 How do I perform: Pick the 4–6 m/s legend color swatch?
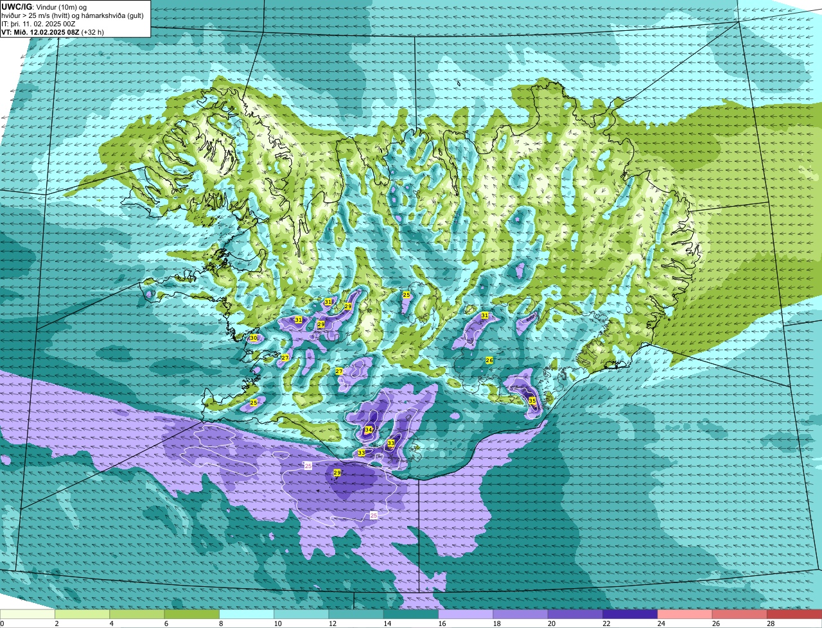coord(137,614)
